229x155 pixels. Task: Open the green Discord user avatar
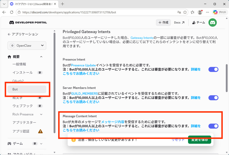tap(212, 23)
